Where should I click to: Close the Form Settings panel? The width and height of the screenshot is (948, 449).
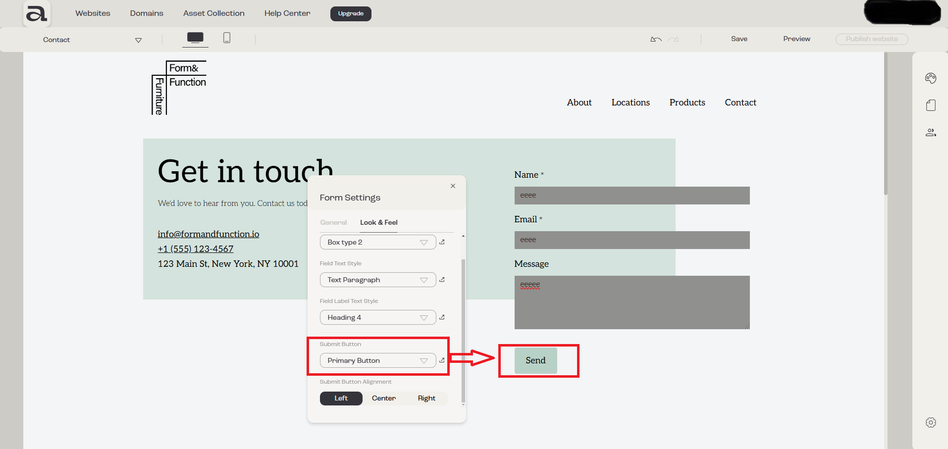point(453,186)
